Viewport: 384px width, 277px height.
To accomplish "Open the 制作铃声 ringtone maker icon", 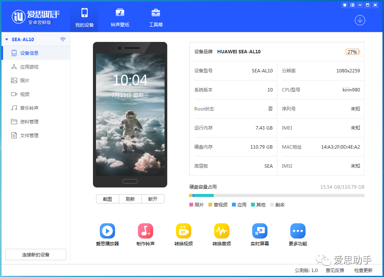I will click(146, 231).
